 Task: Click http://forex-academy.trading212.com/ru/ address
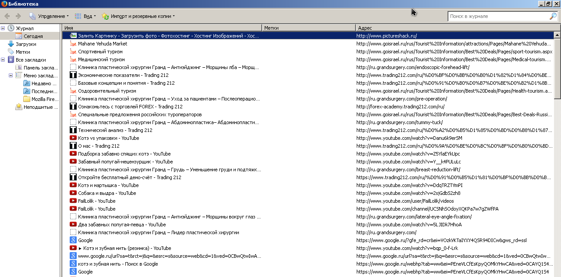[x=400, y=107]
